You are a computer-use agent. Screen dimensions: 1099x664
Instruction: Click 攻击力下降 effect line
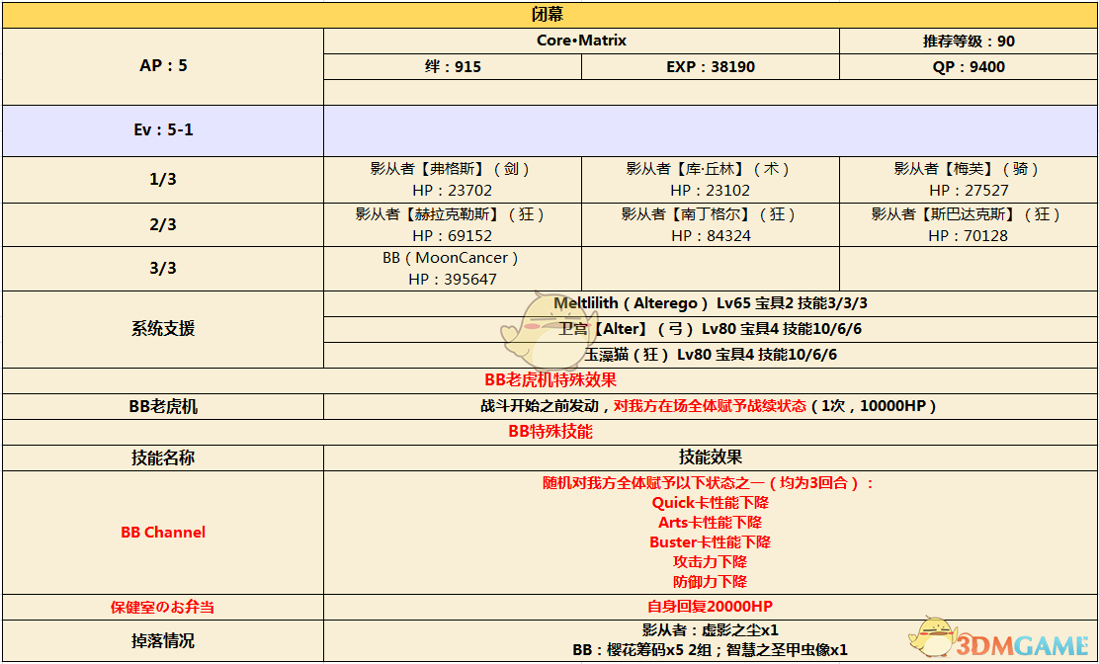710,562
